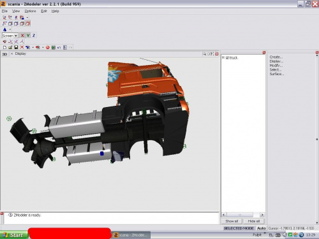Click the red X delete icon in bottom toolbar

click(22, 47)
